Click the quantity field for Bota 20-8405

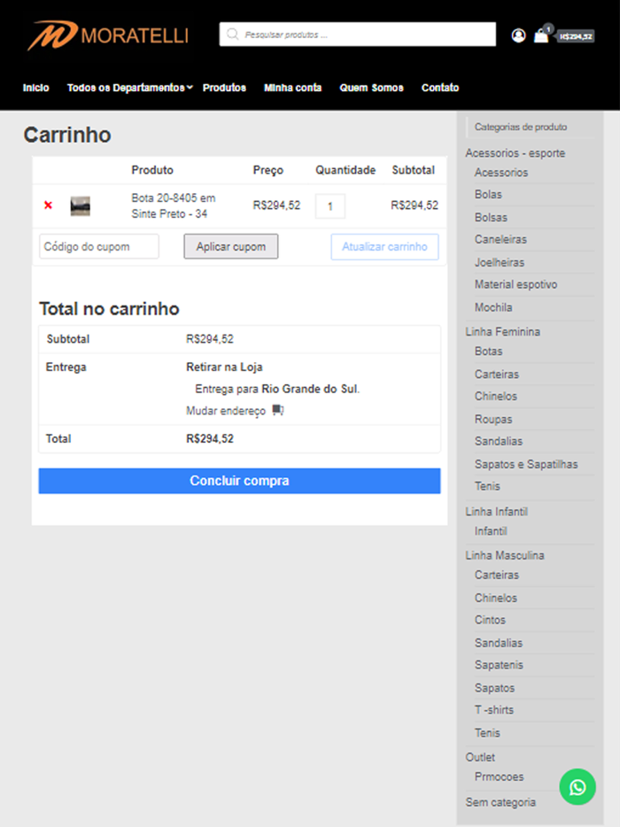[x=330, y=206]
